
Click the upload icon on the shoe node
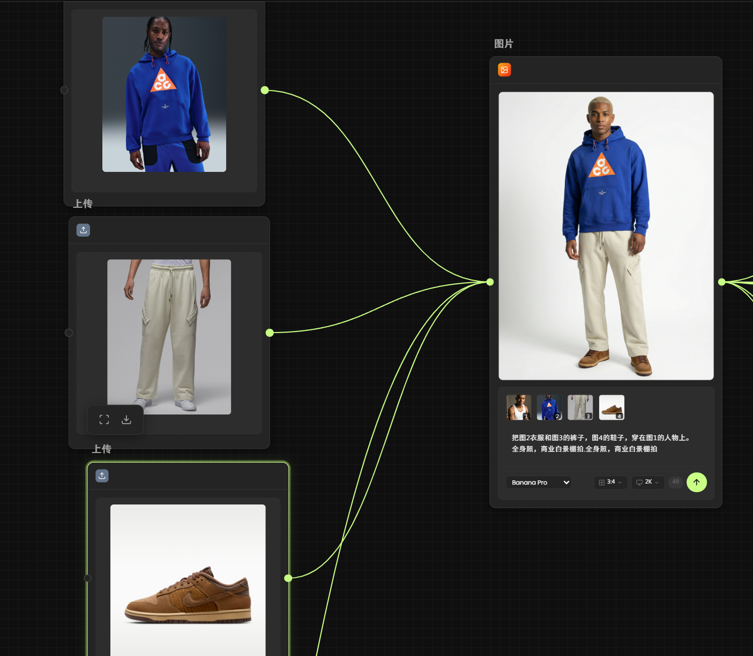pyautogui.click(x=102, y=476)
